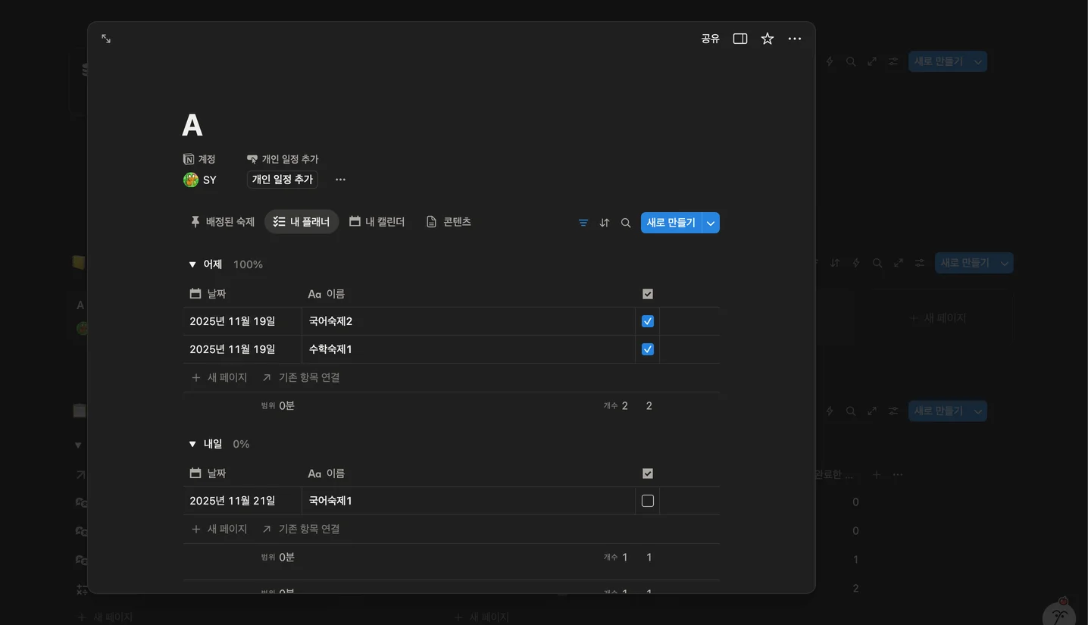This screenshot has height=625, width=1088.
Task: Switch to the 내 캘린더 tab
Action: point(377,221)
